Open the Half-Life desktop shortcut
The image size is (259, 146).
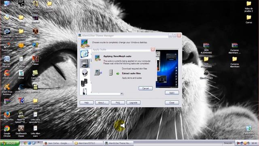[x=35, y=33]
